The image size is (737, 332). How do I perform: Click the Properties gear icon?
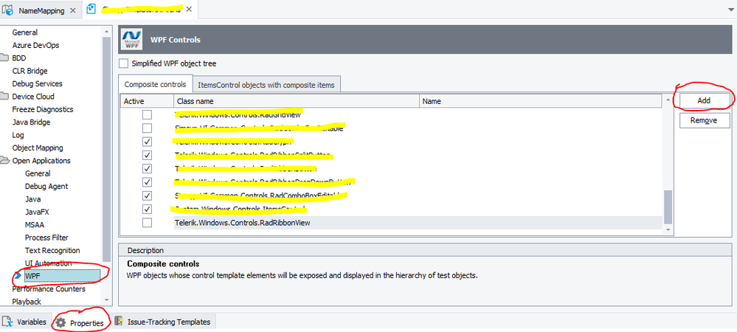[60, 322]
